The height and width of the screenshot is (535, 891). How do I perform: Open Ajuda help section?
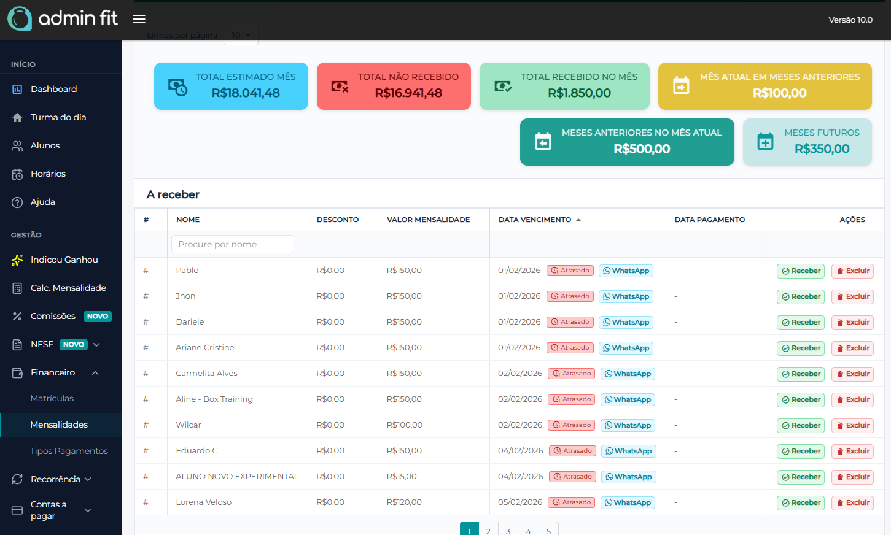pos(42,202)
